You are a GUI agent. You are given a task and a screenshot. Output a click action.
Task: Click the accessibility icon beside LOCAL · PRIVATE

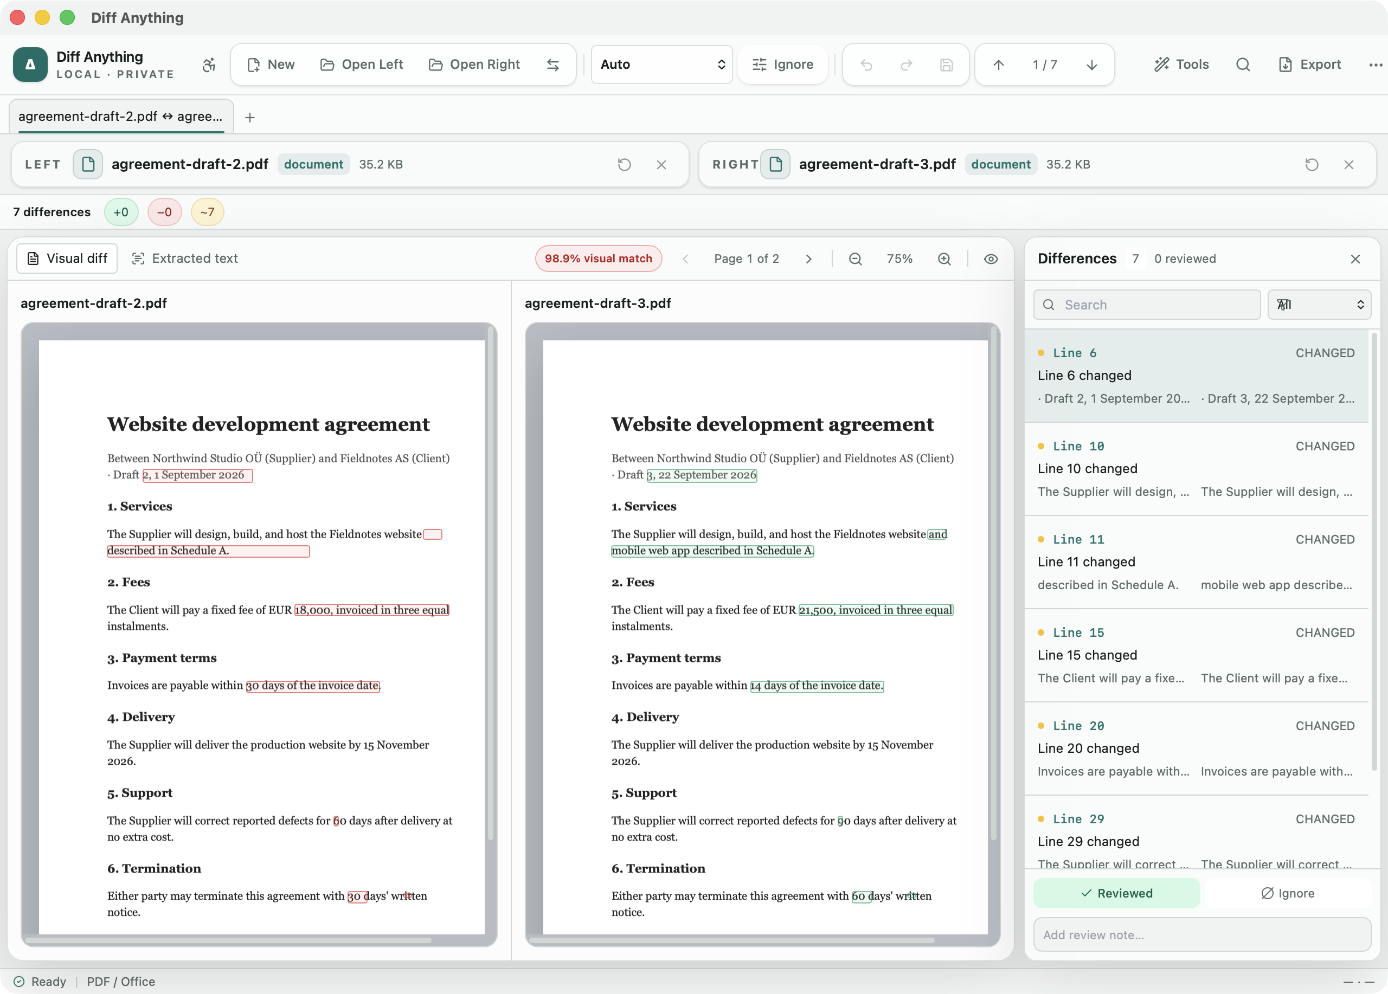pyautogui.click(x=209, y=65)
